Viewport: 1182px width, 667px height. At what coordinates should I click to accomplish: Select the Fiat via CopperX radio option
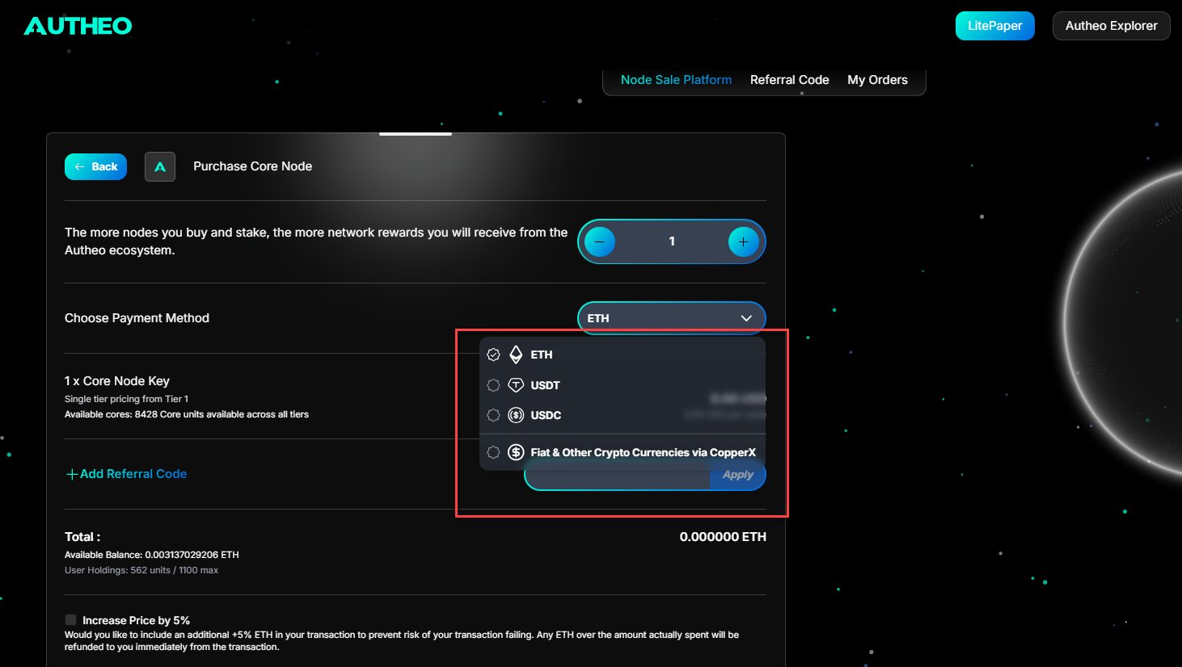[493, 452]
